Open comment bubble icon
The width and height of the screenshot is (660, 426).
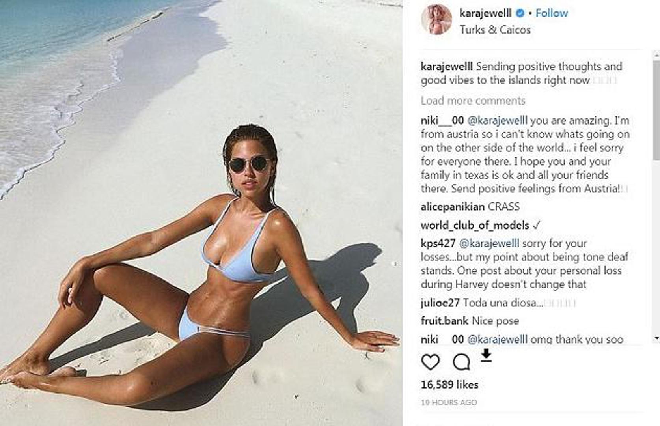[x=461, y=362]
